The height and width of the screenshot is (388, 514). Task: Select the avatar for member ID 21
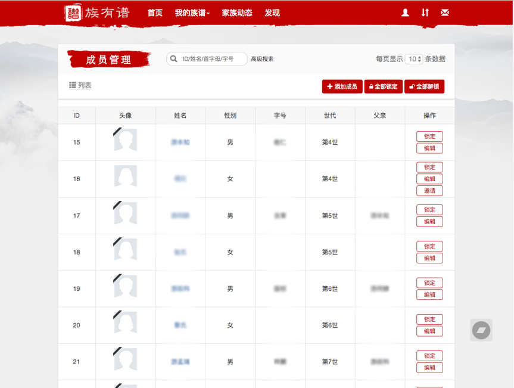pyautogui.click(x=125, y=359)
